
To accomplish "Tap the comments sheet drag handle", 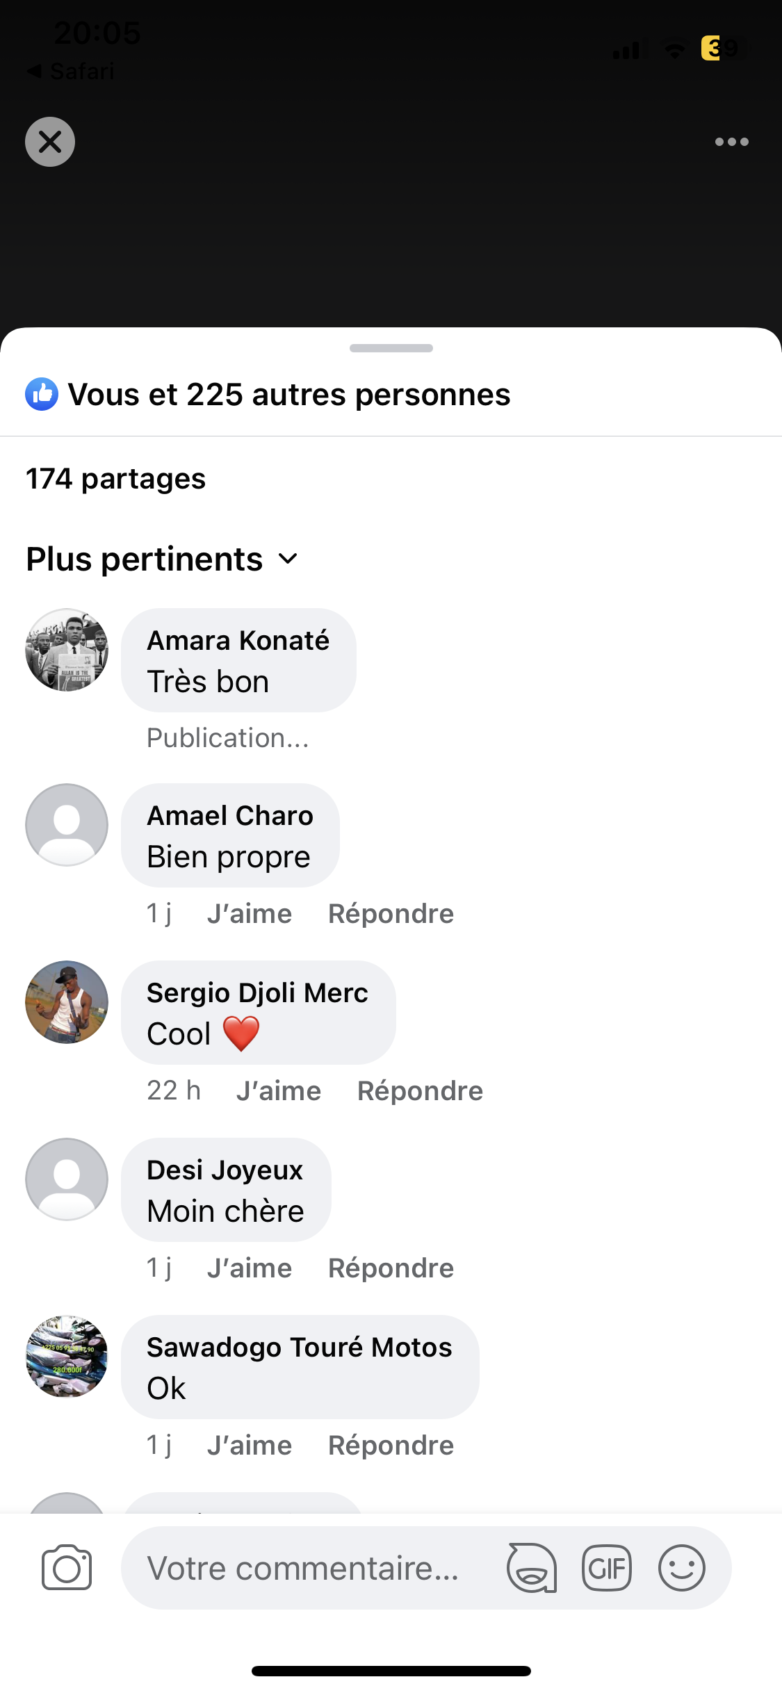I will (x=391, y=348).
